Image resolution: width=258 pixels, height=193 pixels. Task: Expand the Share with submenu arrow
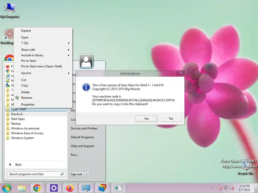(x=69, y=50)
